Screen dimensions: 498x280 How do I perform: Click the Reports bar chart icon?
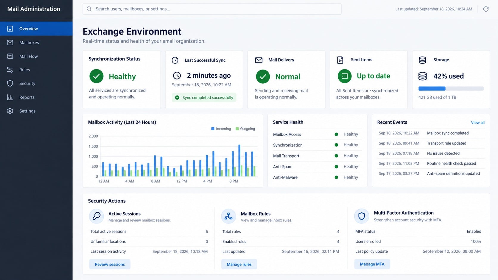pos(10,97)
